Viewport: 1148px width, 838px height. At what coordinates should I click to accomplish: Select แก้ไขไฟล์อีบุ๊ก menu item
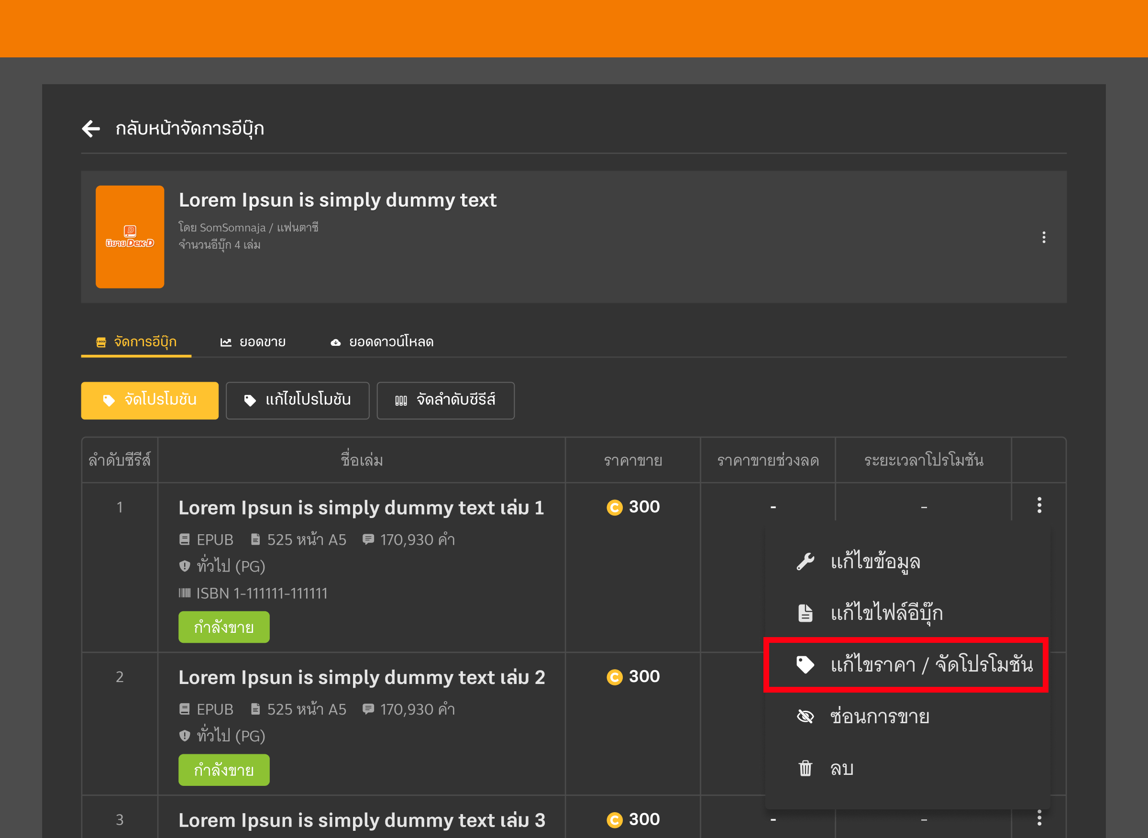pos(906,613)
